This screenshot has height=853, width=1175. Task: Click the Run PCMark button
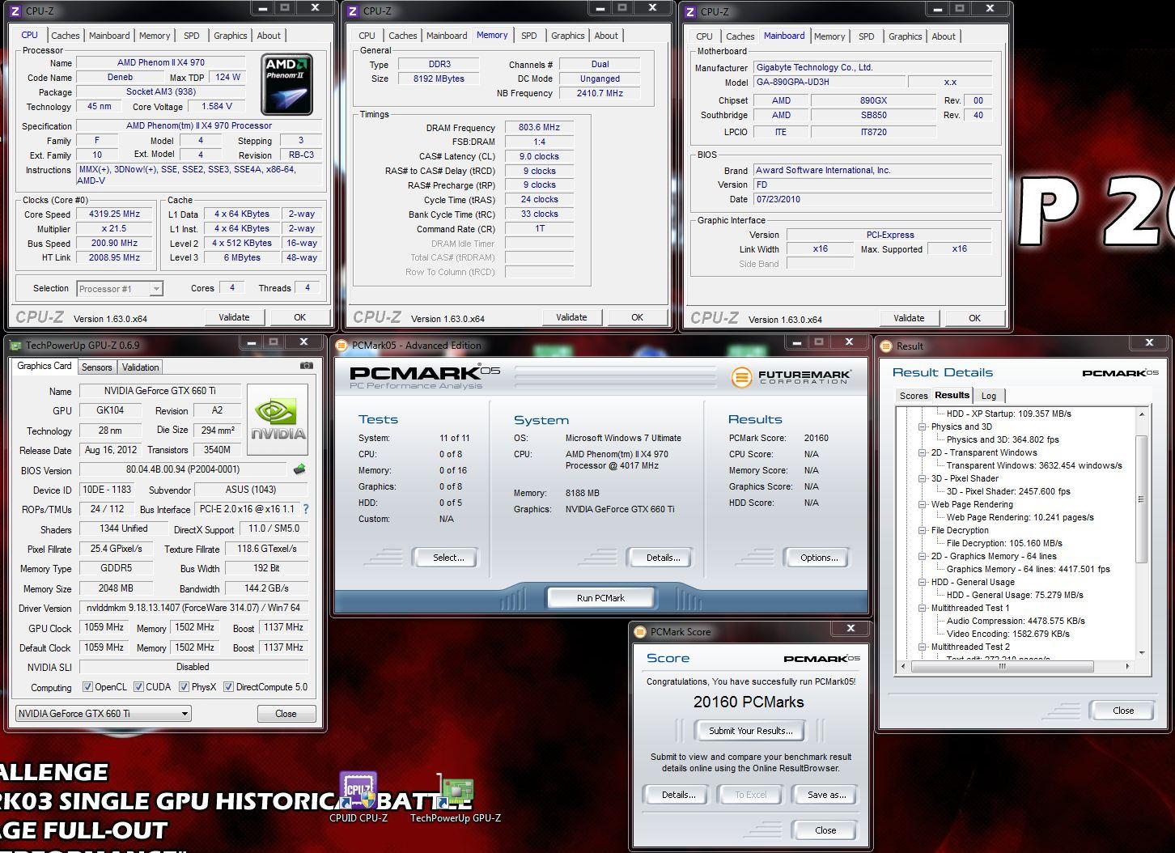(600, 598)
